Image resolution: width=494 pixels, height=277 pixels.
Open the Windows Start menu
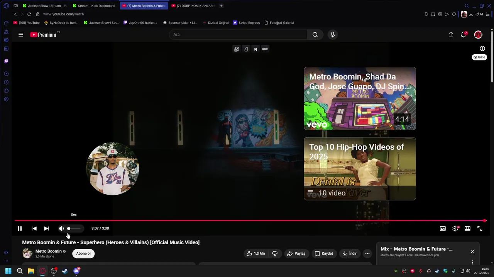(8, 271)
